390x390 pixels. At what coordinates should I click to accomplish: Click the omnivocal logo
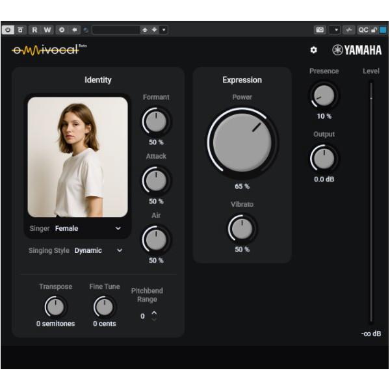click(x=49, y=49)
